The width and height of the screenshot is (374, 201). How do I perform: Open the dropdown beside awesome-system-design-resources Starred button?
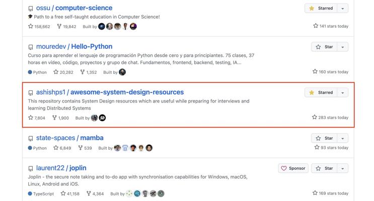(x=342, y=92)
